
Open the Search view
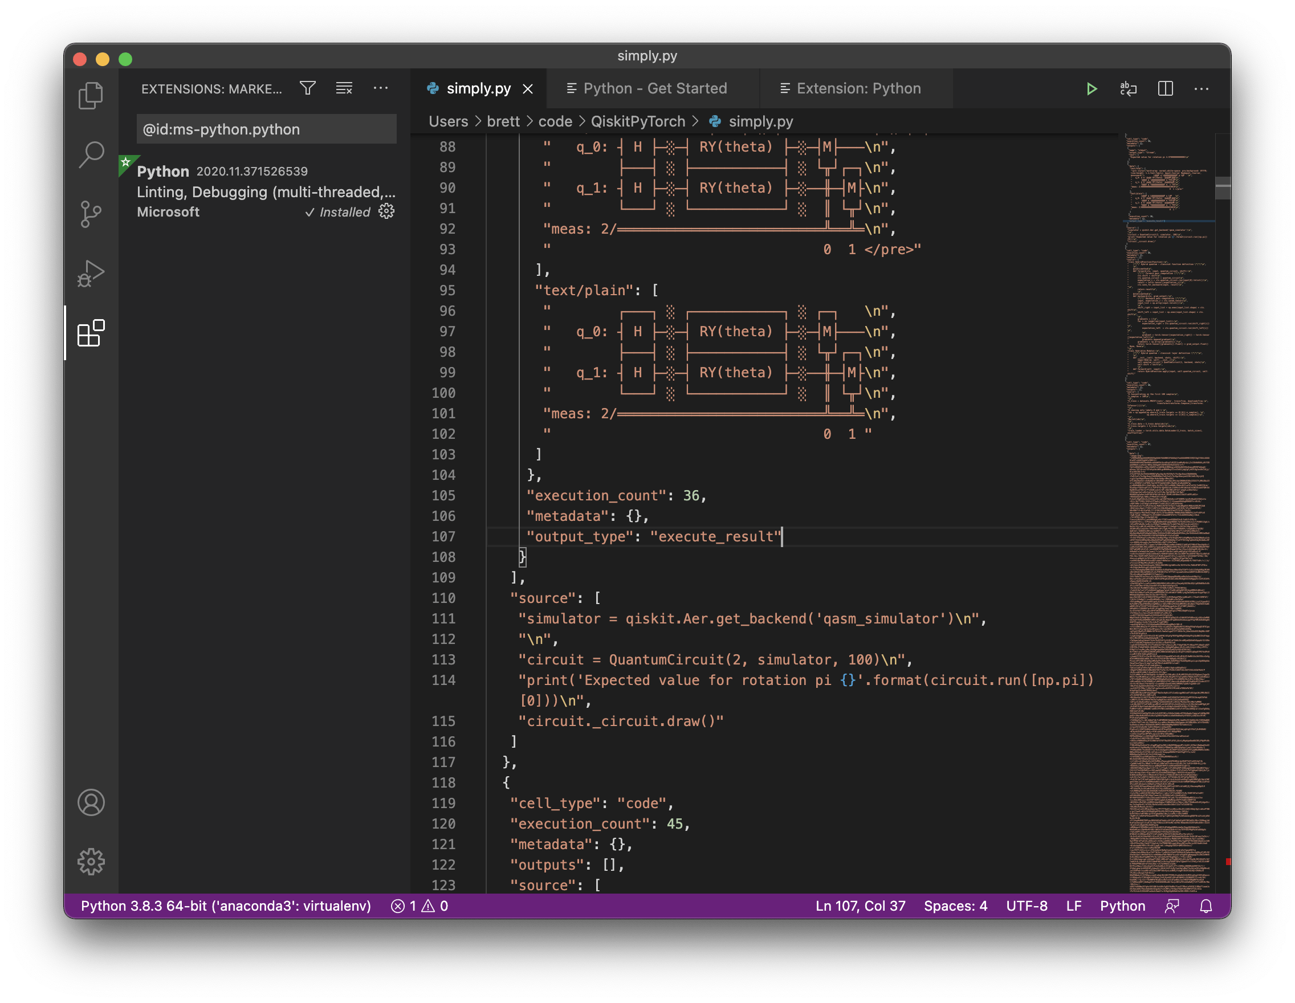click(x=91, y=154)
